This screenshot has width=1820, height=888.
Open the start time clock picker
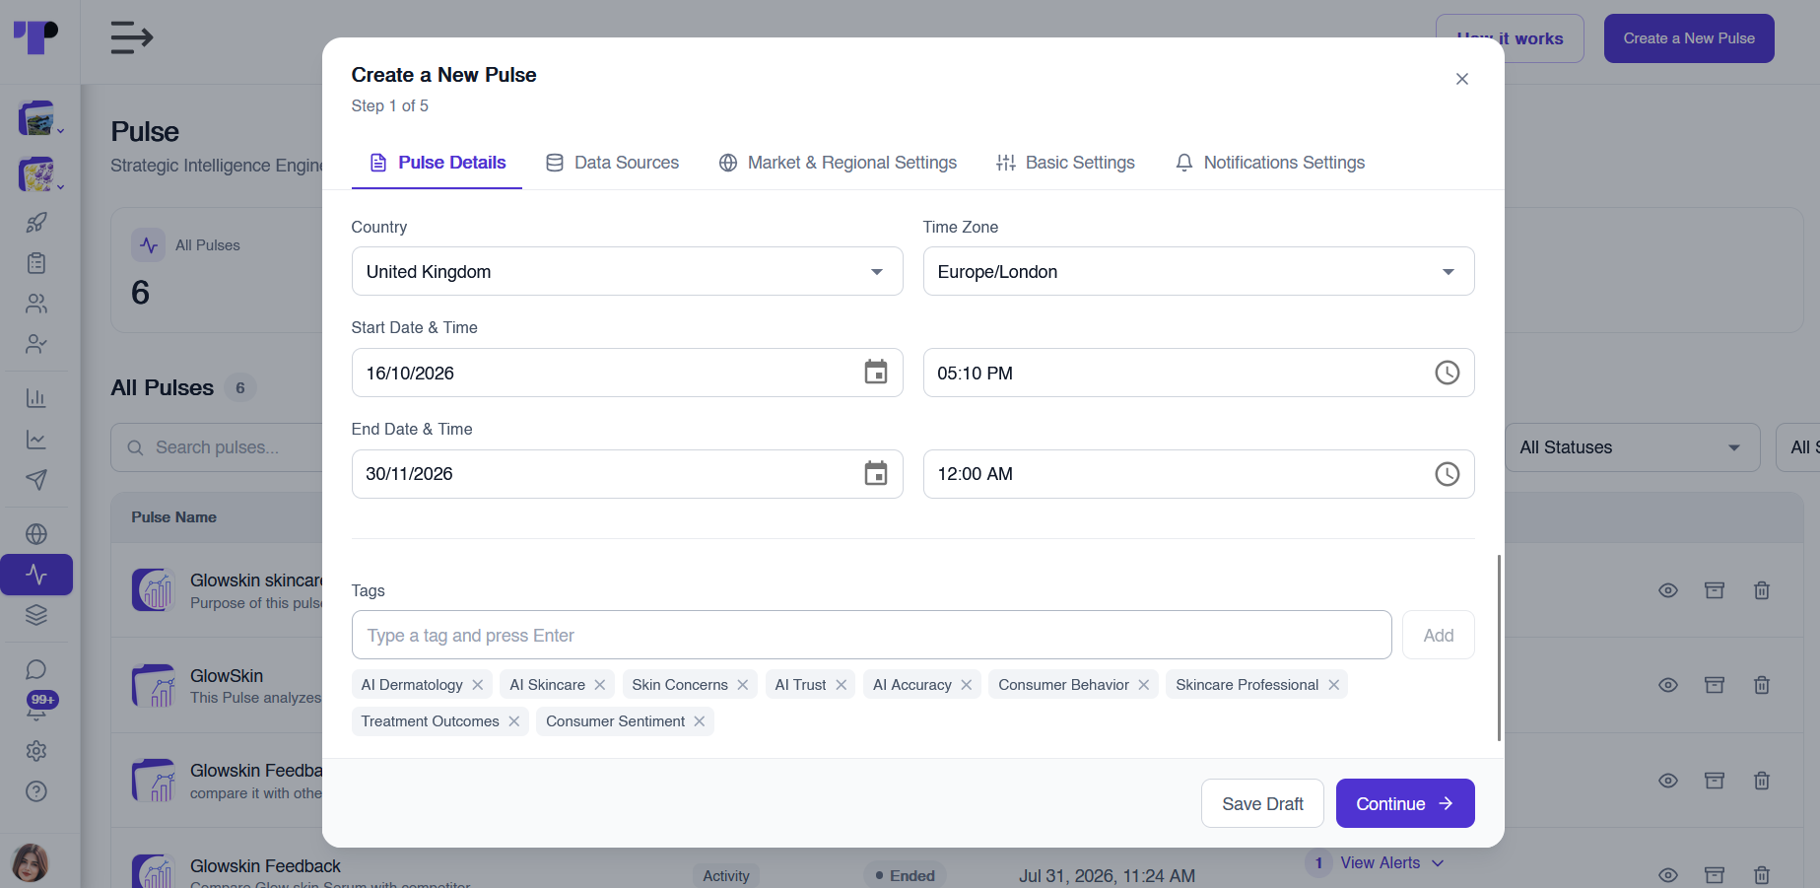(1447, 373)
